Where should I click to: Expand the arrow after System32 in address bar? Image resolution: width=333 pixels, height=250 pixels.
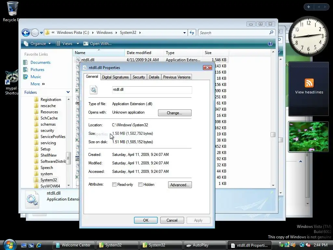tap(140, 33)
